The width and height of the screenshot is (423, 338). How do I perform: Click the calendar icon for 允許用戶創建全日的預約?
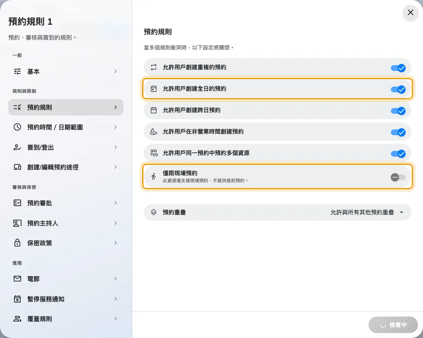(154, 89)
